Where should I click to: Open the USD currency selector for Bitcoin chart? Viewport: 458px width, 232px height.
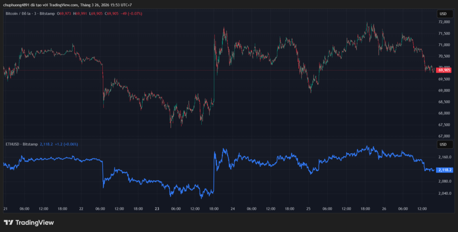(443, 14)
